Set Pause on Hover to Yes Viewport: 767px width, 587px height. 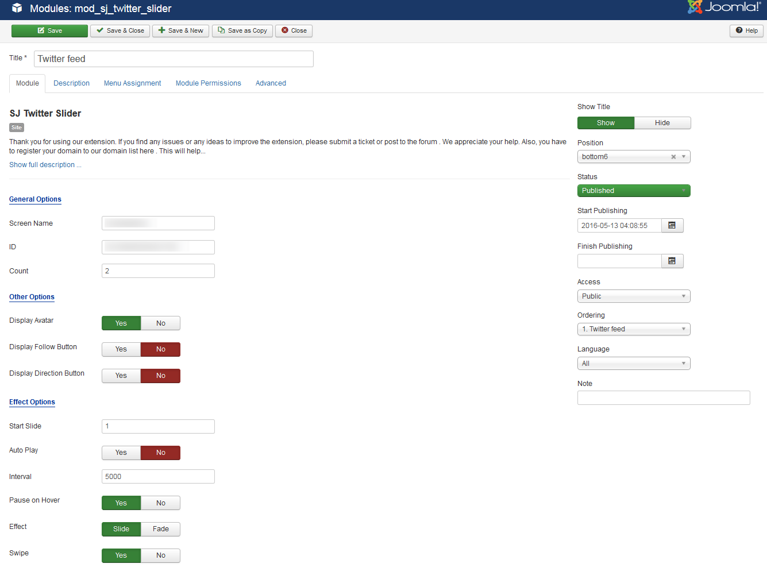click(x=121, y=503)
